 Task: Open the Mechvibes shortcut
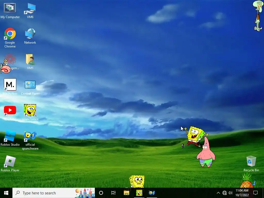(10, 87)
